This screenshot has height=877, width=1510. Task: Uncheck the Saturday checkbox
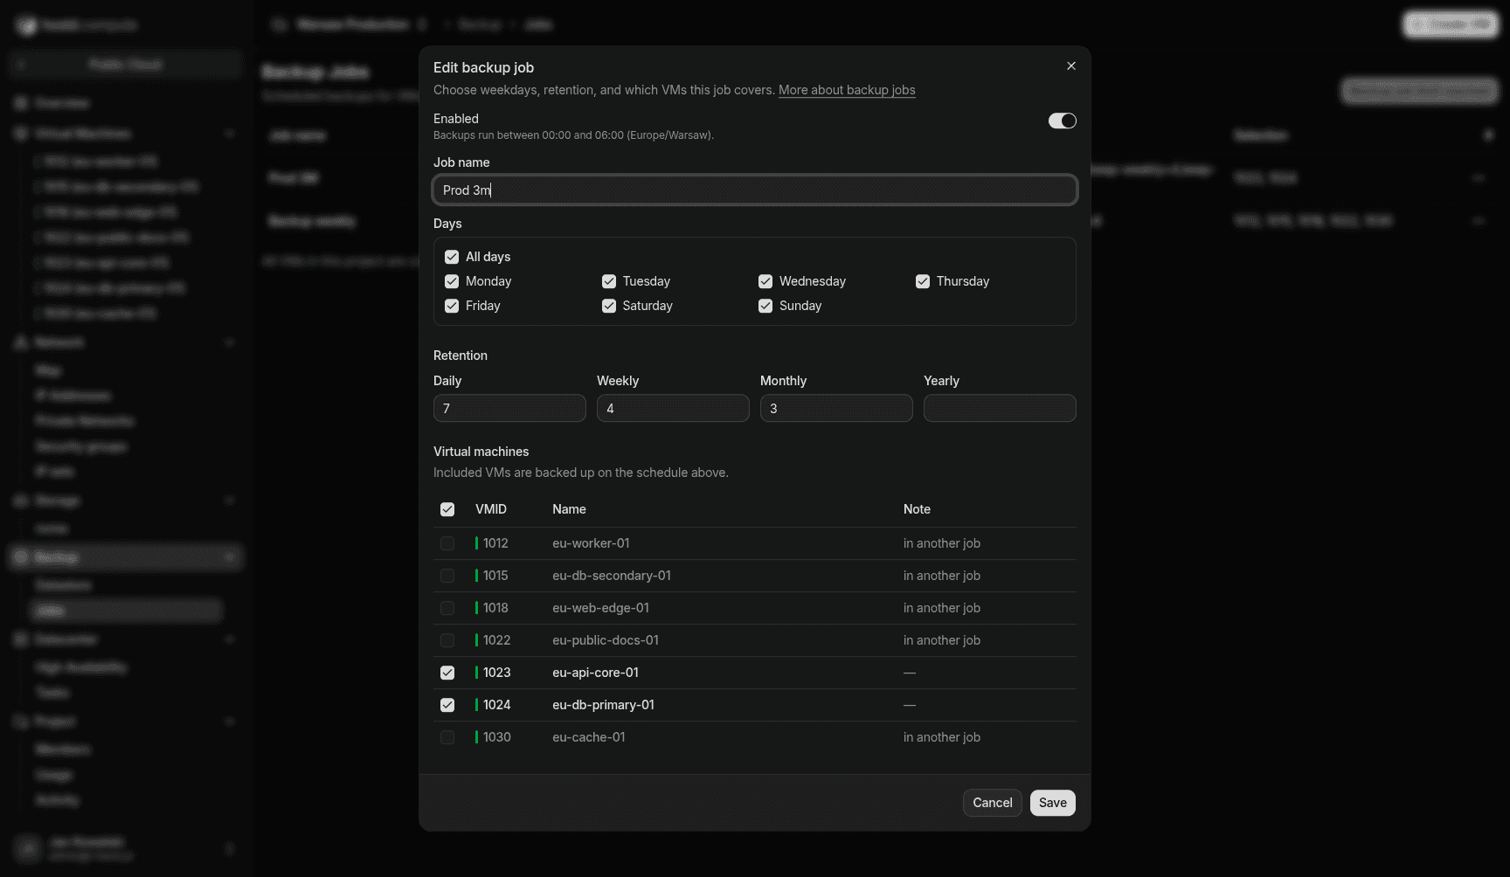click(x=609, y=306)
